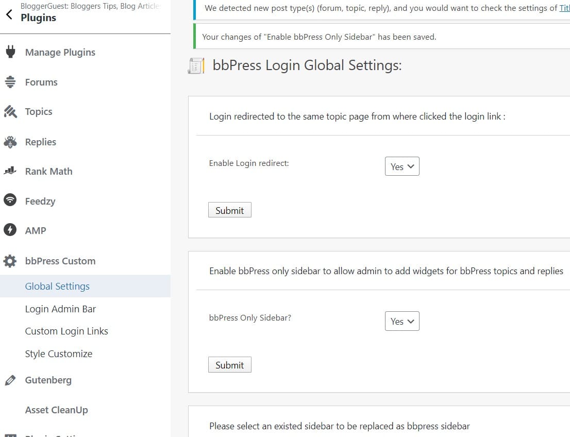Click the Feedzy RSS icon
Viewport: 570px width, 437px height.
pos(10,199)
